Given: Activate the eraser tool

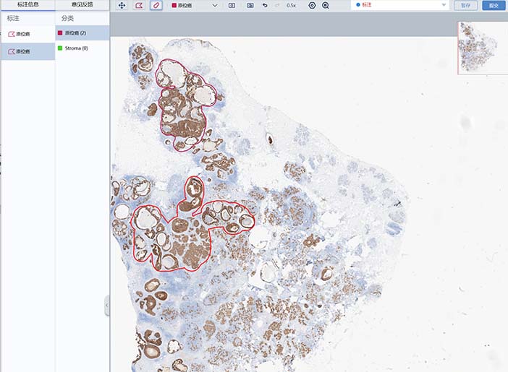Looking at the screenshot, I should (x=156, y=5).
